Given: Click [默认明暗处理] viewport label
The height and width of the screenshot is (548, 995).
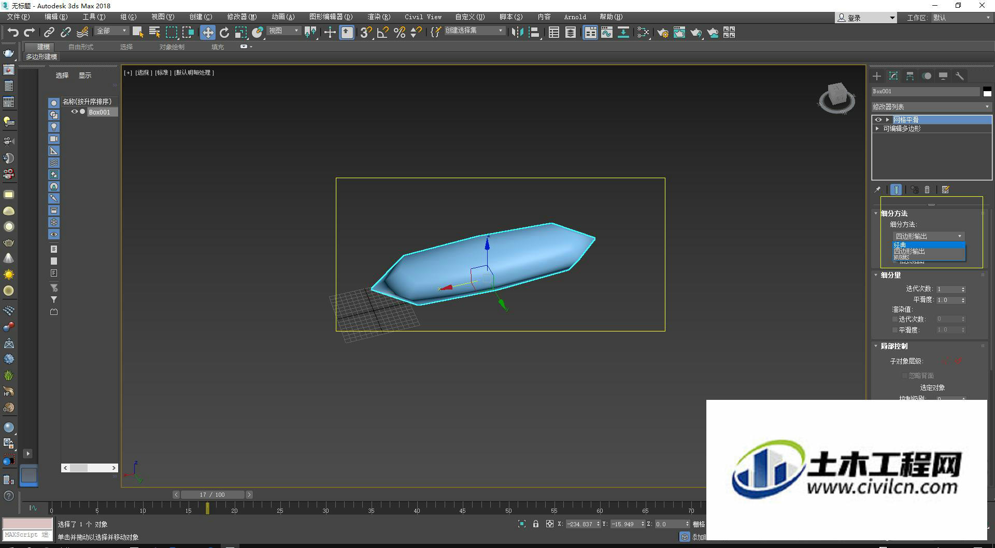Looking at the screenshot, I should pos(194,73).
